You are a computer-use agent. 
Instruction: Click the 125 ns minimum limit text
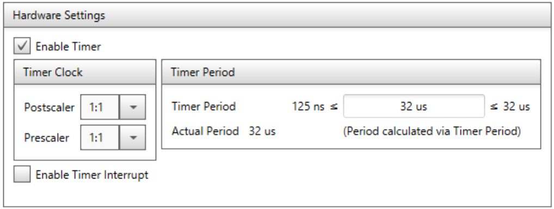(x=308, y=106)
